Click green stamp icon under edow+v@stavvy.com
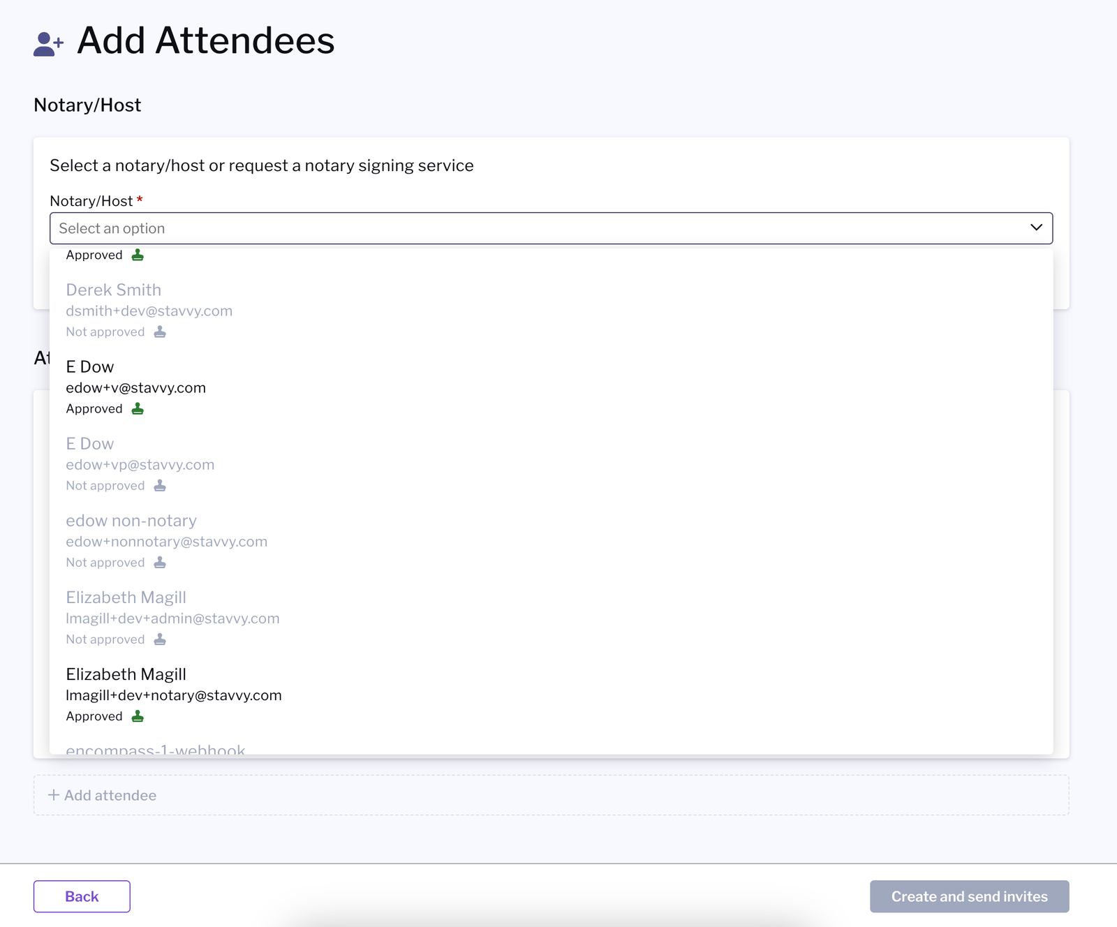The image size is (1117, 927). pyautogui.click(x=138, y=408)
